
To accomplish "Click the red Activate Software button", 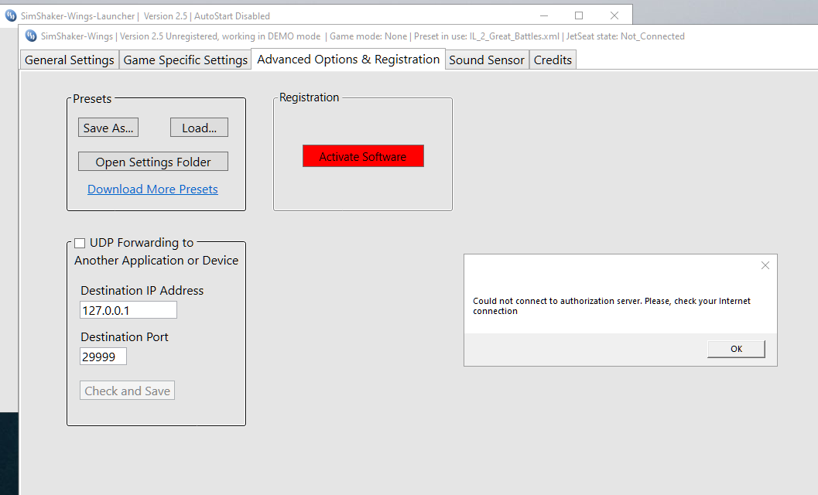I will tap(363, 156).
